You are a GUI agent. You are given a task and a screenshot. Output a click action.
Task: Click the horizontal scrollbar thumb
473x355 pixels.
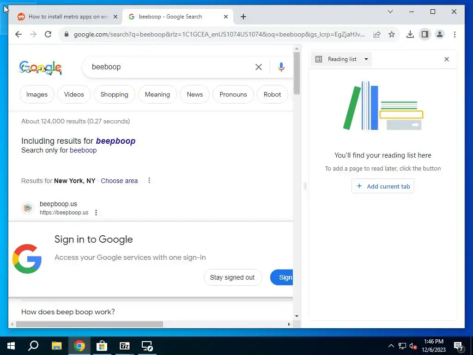click(90, 324)
